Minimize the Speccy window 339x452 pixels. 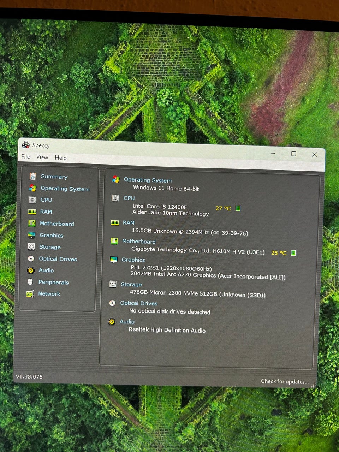point(273,153)
